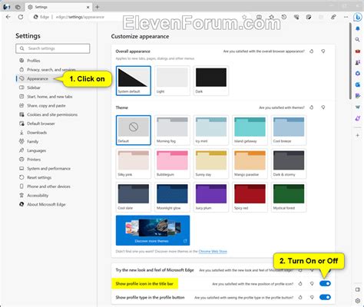Pick the Bubblegum theme
The image size is (364, 307).
(x=172, y=163)
